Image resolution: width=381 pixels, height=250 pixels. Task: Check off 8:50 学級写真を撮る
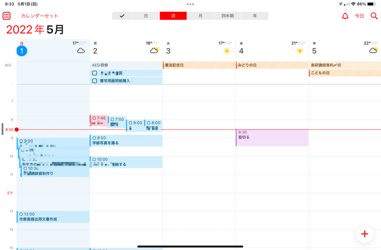(x=94, y=138)
